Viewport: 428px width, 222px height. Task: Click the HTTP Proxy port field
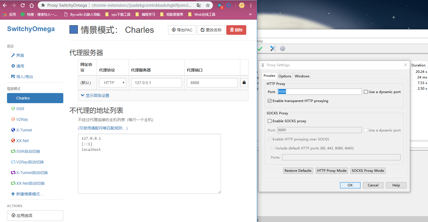(x=320, y=92)
